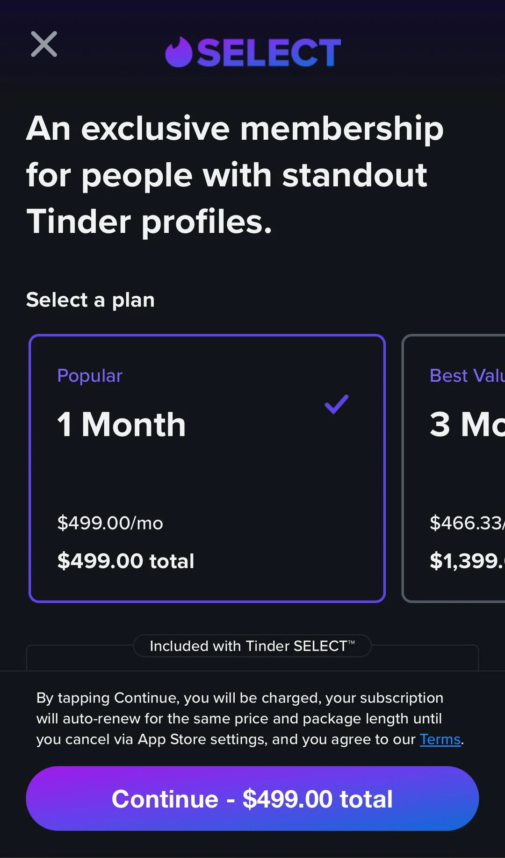
Task: Expand the Included with Tinder SELECT section
Action: [252, 646]
